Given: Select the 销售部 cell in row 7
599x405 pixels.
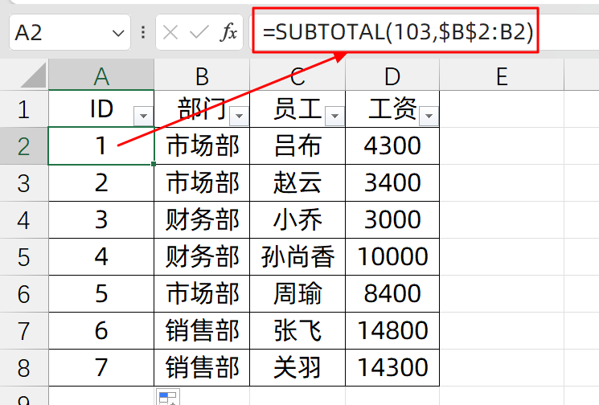Looking at the screenshot, I should click(x=202, y=330).
